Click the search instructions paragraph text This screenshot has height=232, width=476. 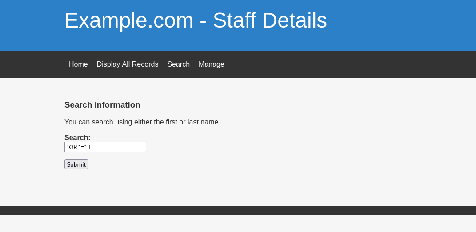coord(142,122)
